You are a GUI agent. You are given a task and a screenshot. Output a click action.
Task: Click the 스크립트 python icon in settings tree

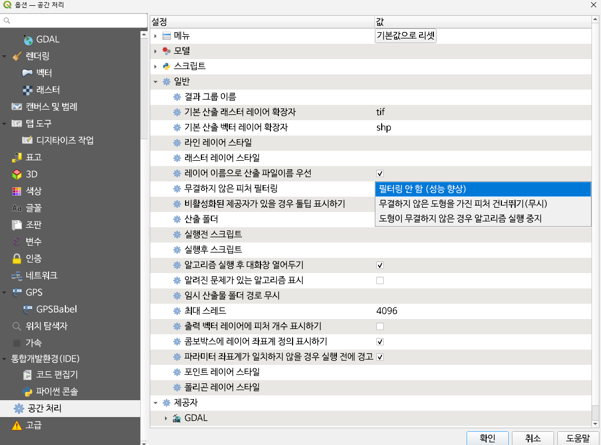[167, 66]
